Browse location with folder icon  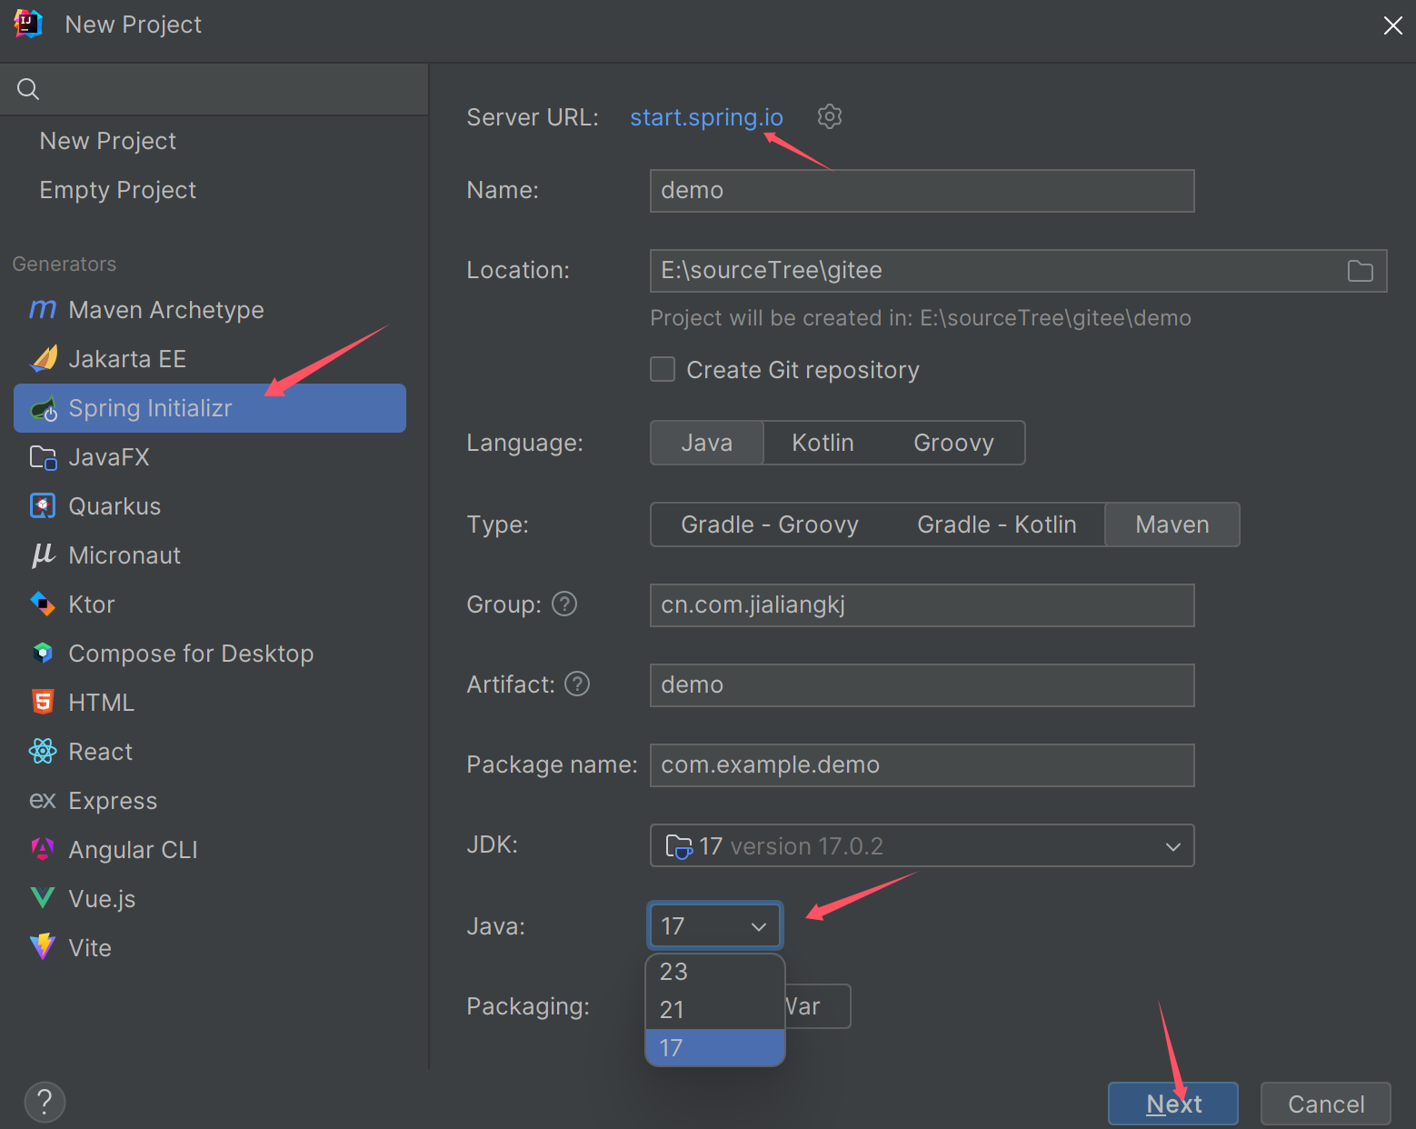pos(1360,271)
